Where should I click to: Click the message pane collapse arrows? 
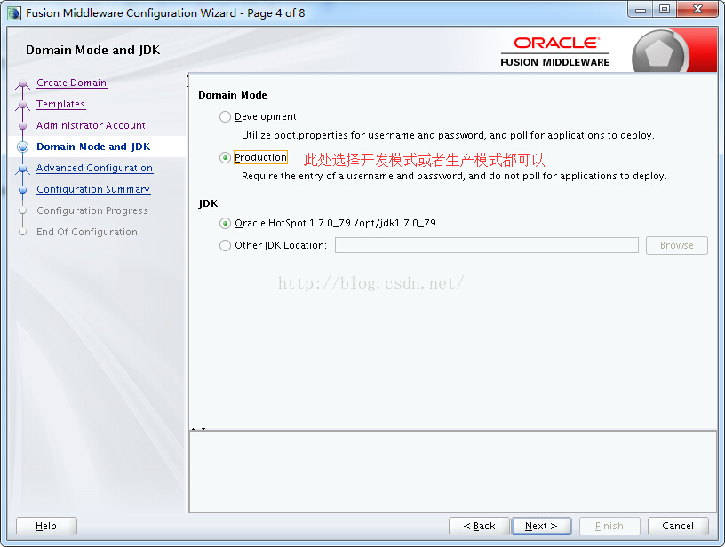pyautogui.click(x=198, y=429)
